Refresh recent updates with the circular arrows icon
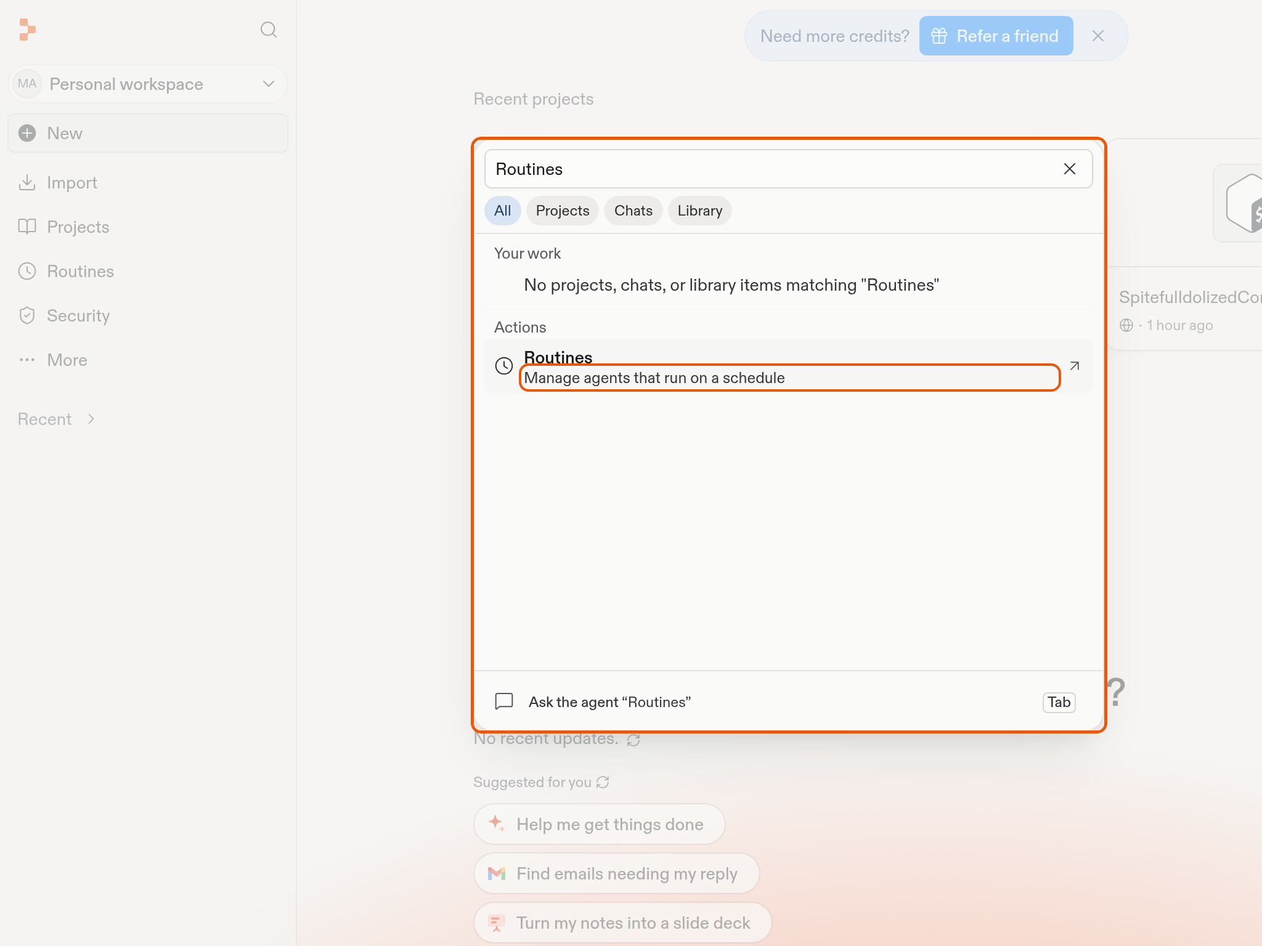Viewport: 1262px width, 946px height. coord(633,739)
